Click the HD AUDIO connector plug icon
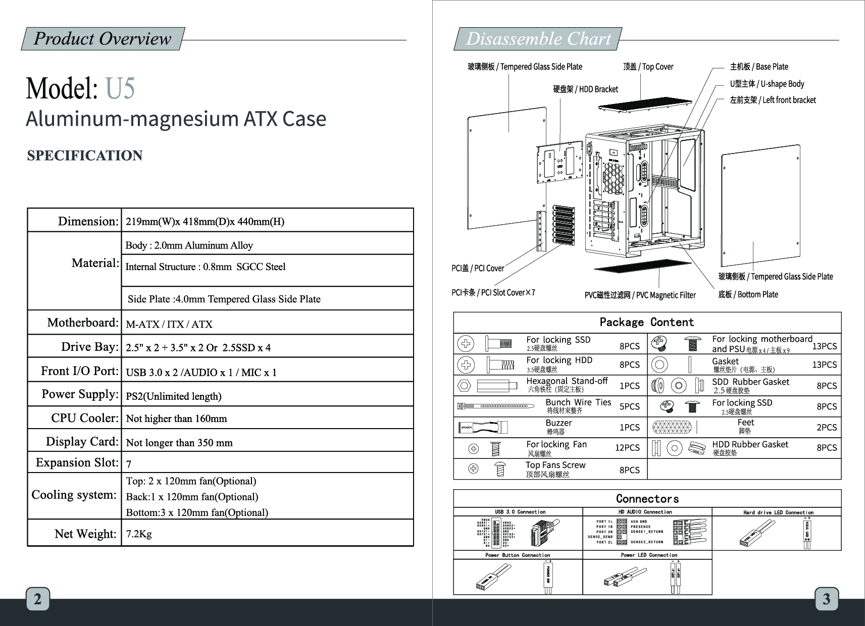 coord(691,533)
